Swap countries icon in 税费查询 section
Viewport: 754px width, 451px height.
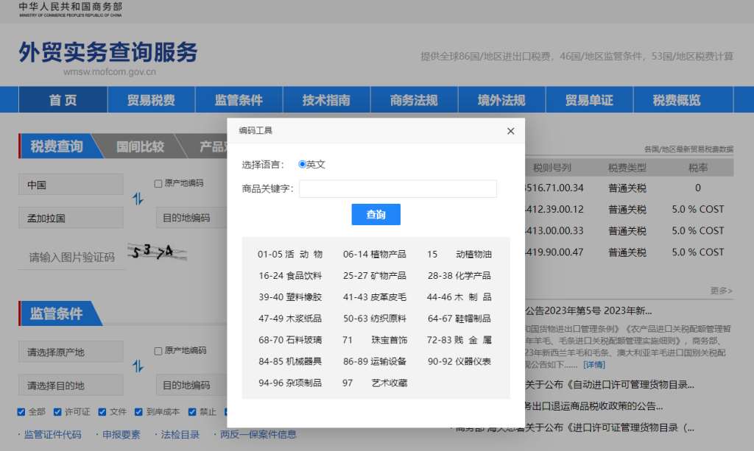(x=138, y=199)
